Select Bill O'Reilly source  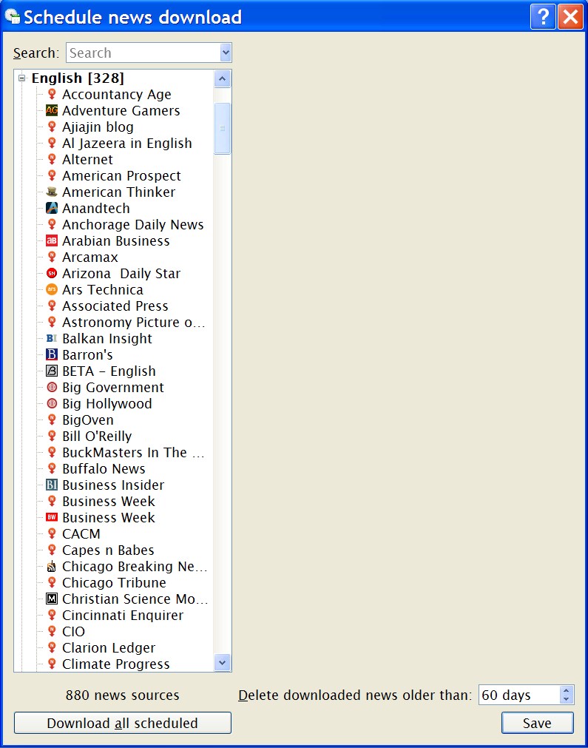click(x=97, y=436)
